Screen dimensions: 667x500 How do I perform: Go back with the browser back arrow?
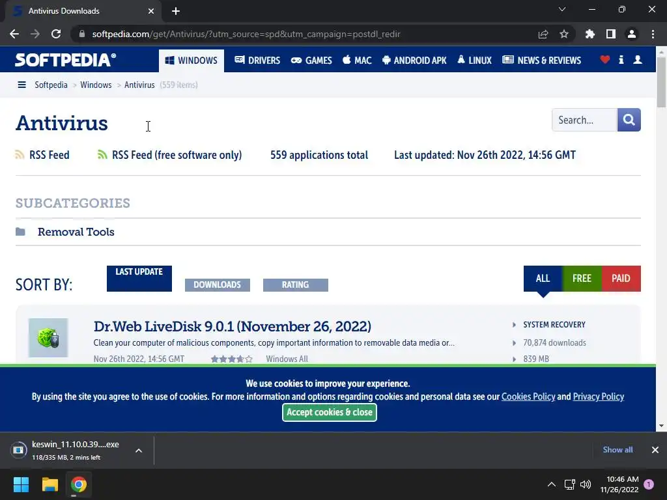point(14,34)
